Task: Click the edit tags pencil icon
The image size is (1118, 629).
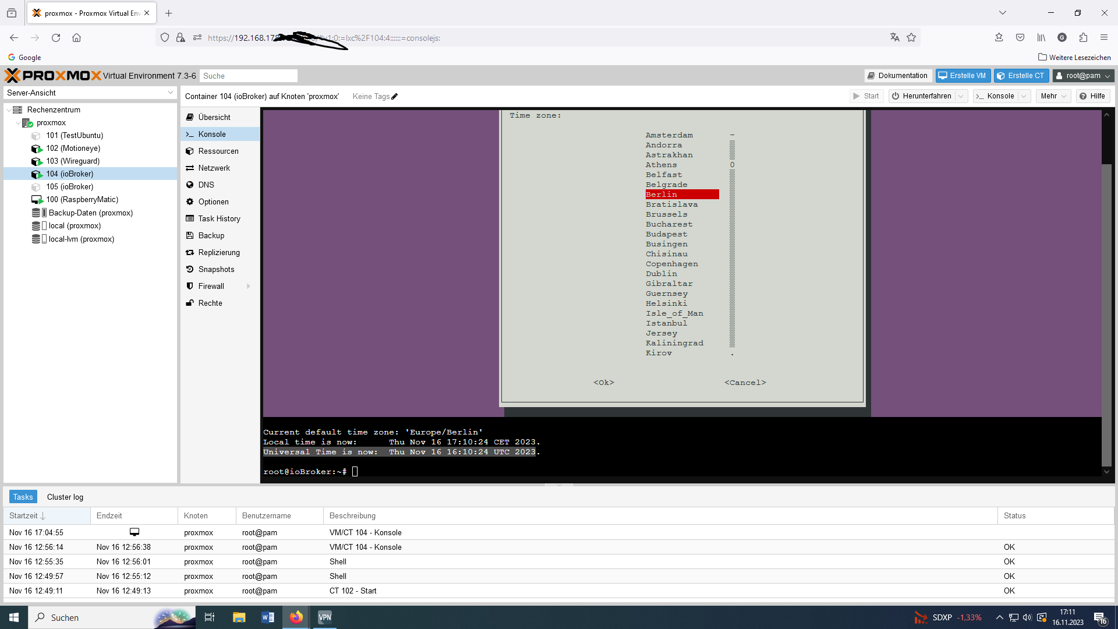Action: click(395, 97)
